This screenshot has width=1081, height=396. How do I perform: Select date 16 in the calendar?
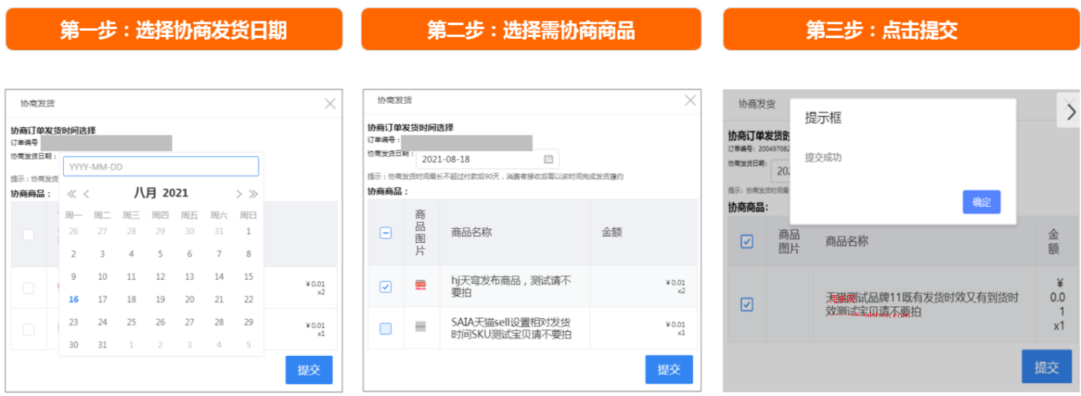click(74, 299)
